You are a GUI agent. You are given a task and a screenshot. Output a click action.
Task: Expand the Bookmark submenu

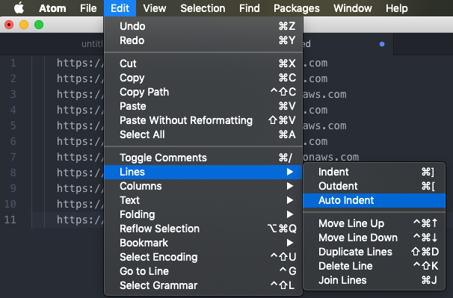(x=203, y=243)
